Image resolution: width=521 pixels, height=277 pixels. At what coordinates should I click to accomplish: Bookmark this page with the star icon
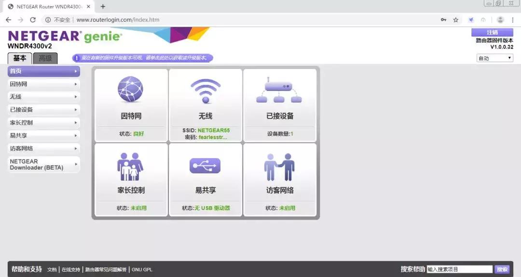455,20
